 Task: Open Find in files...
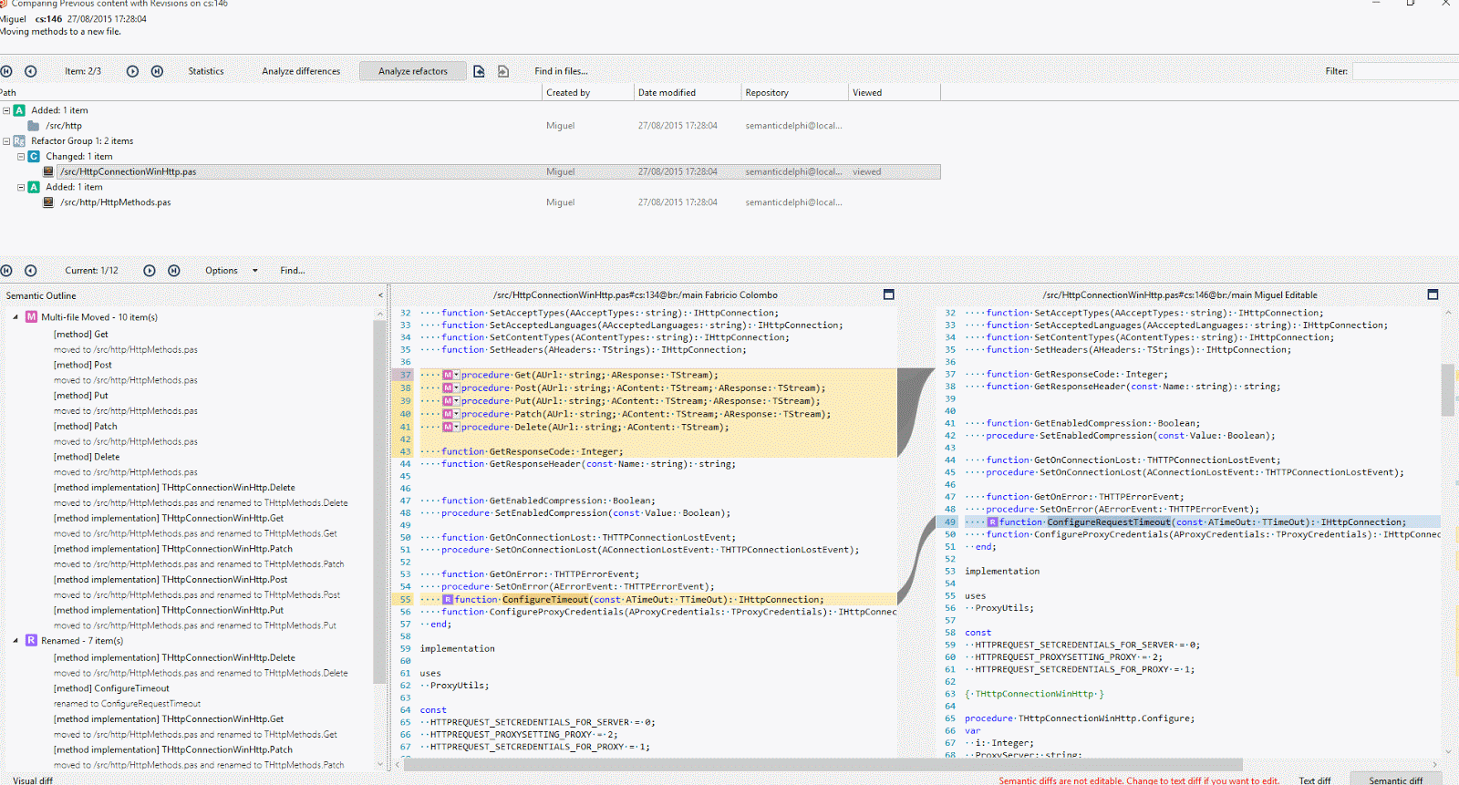[561, 71]
